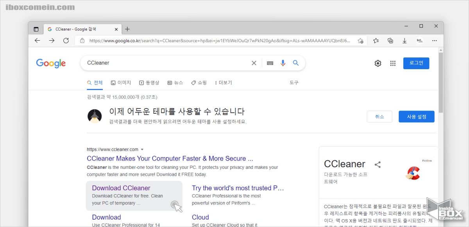This screenshot has height=227, width=469.
Task: Run the search using the magnifier icon
Action: [295, 63]
